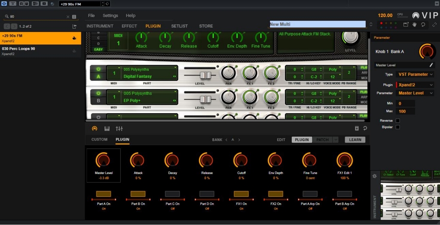Open the Settings menu
Viewport: 440px width, 225px height.
tap(110, 16)
